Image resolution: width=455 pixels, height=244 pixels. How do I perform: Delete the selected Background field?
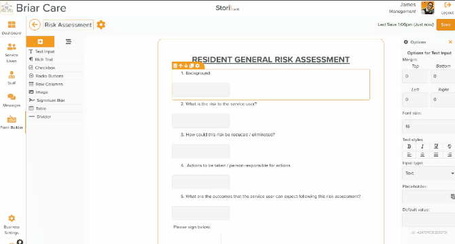click(x=175, y=66)
